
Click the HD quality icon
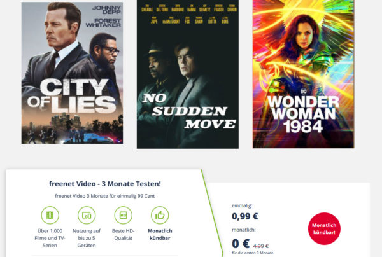124,215
